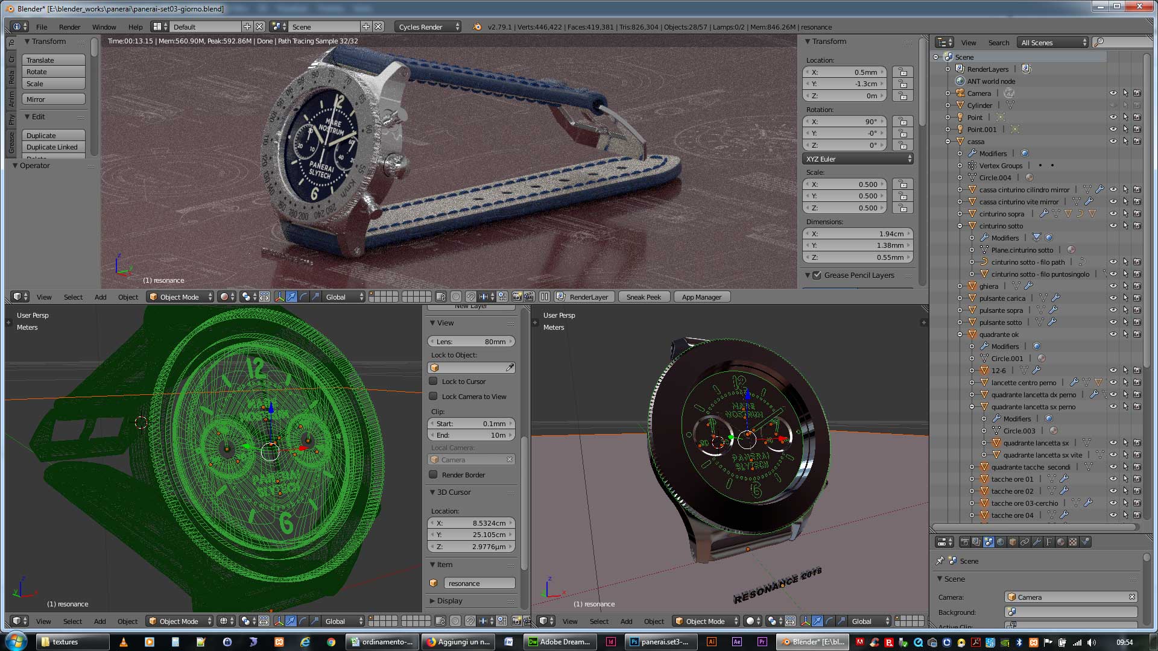
Task: Open Add menu in top viewport header
Action: click(100, 297)
